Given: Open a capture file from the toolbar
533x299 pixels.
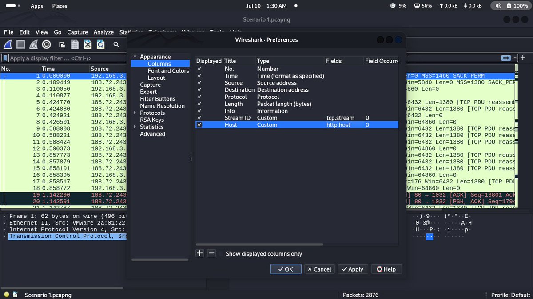Looking at the screenshot, I should tap(62, 44).
